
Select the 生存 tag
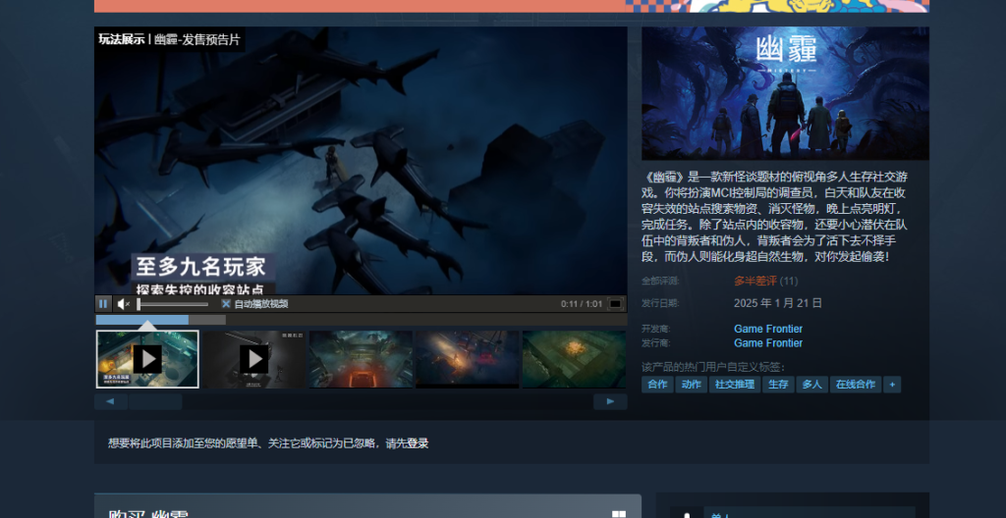(x=778, y=385)
